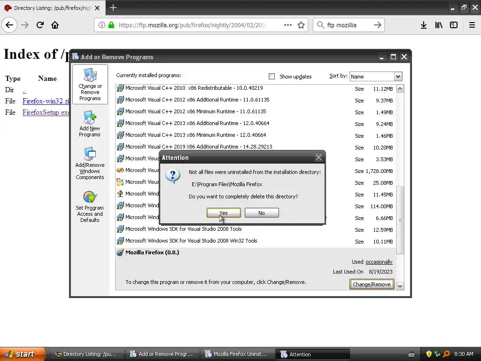Select Visual C++ 2012 x86 Additional Runtime row
The height and width of the screenshot is (361, 481).
(x=256, y=100)
